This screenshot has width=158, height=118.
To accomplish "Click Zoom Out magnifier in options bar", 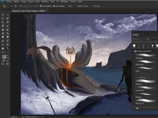I will (16, 6).
